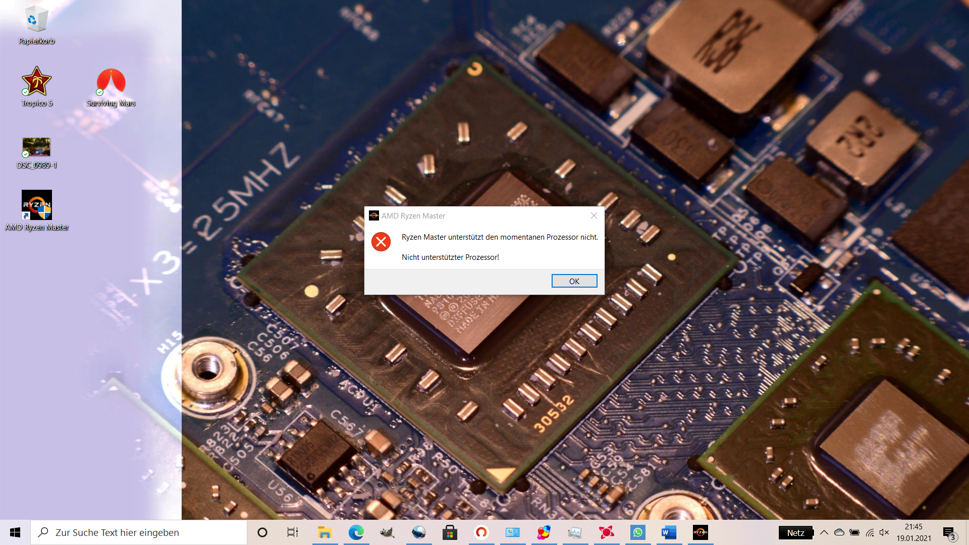
Task: Open Microsoft Edge from the taskbar
Action: tap(356, 532)
